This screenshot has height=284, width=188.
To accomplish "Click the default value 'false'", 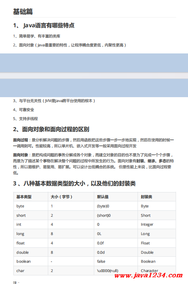I will point(101,261).
